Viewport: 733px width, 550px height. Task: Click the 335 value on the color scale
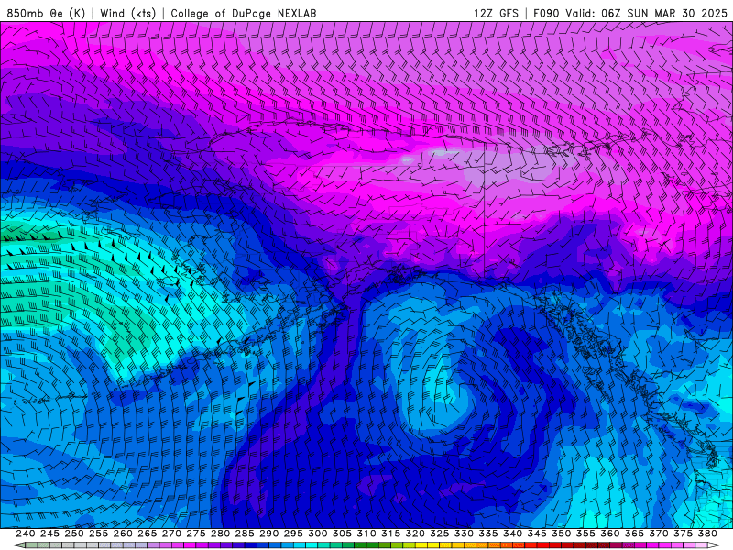pyautogui.click(x=488, y=533)
